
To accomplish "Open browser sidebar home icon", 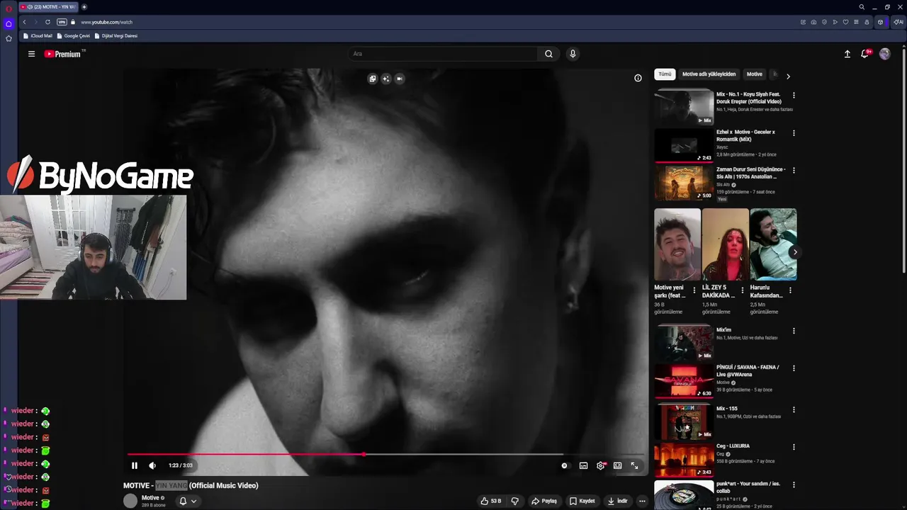I will pyautogui.click(x=9, y=23).
